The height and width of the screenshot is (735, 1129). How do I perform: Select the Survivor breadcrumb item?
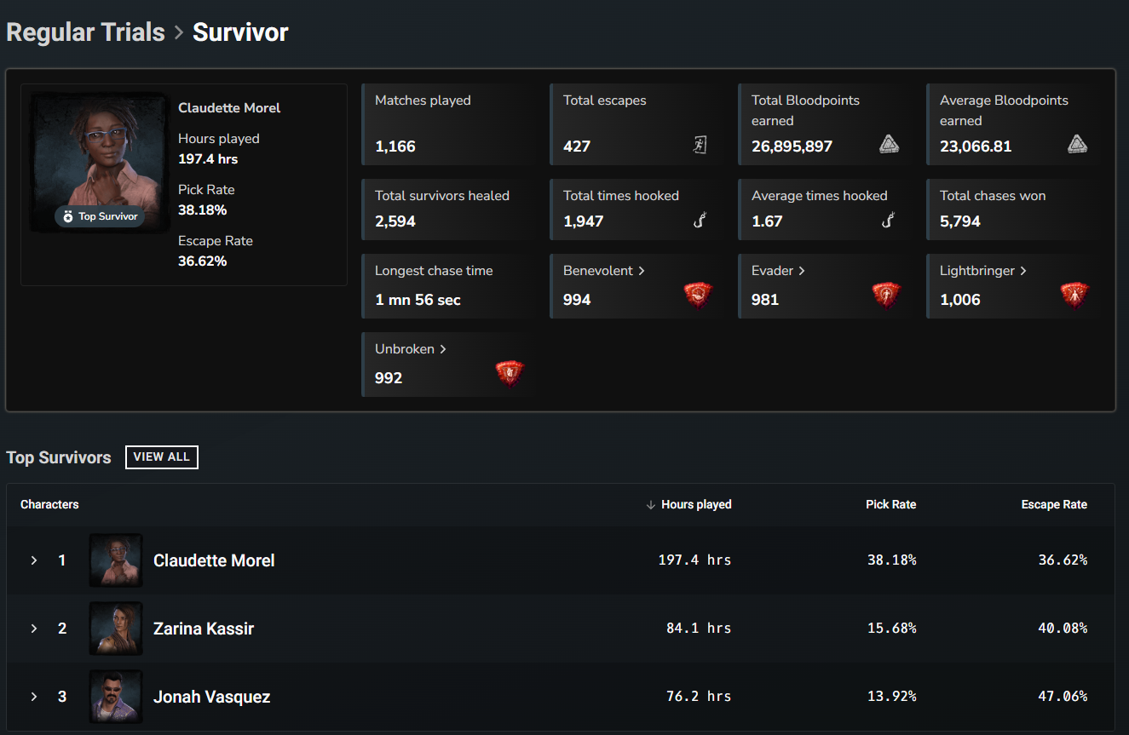pos(240,32)
